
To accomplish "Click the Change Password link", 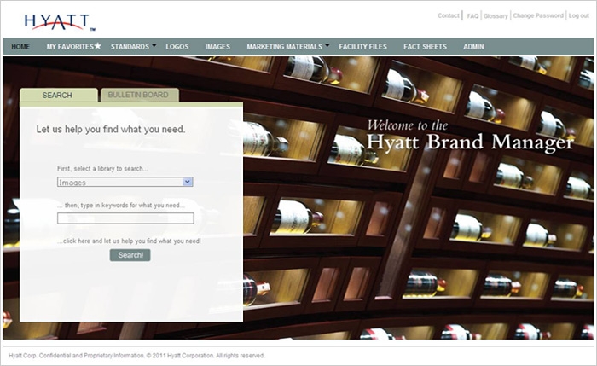I will (x=538, y=15).
